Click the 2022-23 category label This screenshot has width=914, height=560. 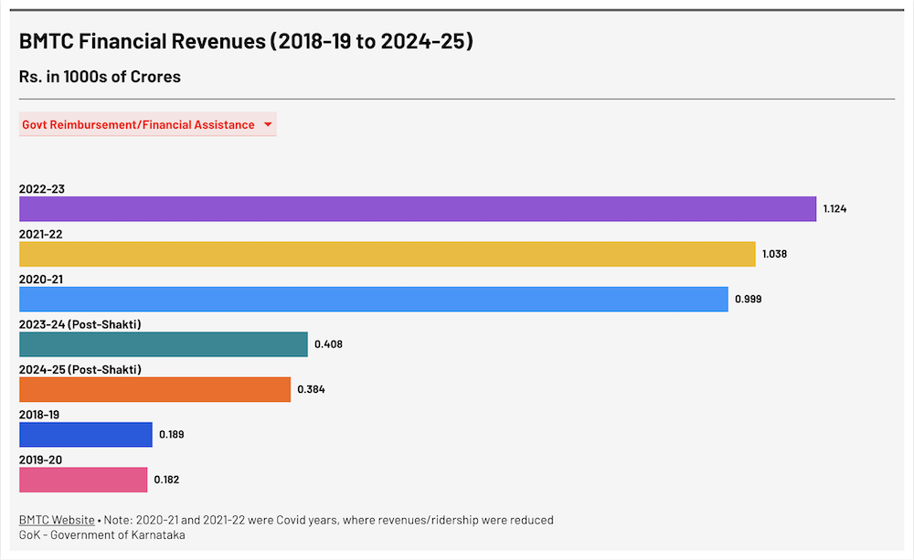pyautogui.click(x=42, y=189)
